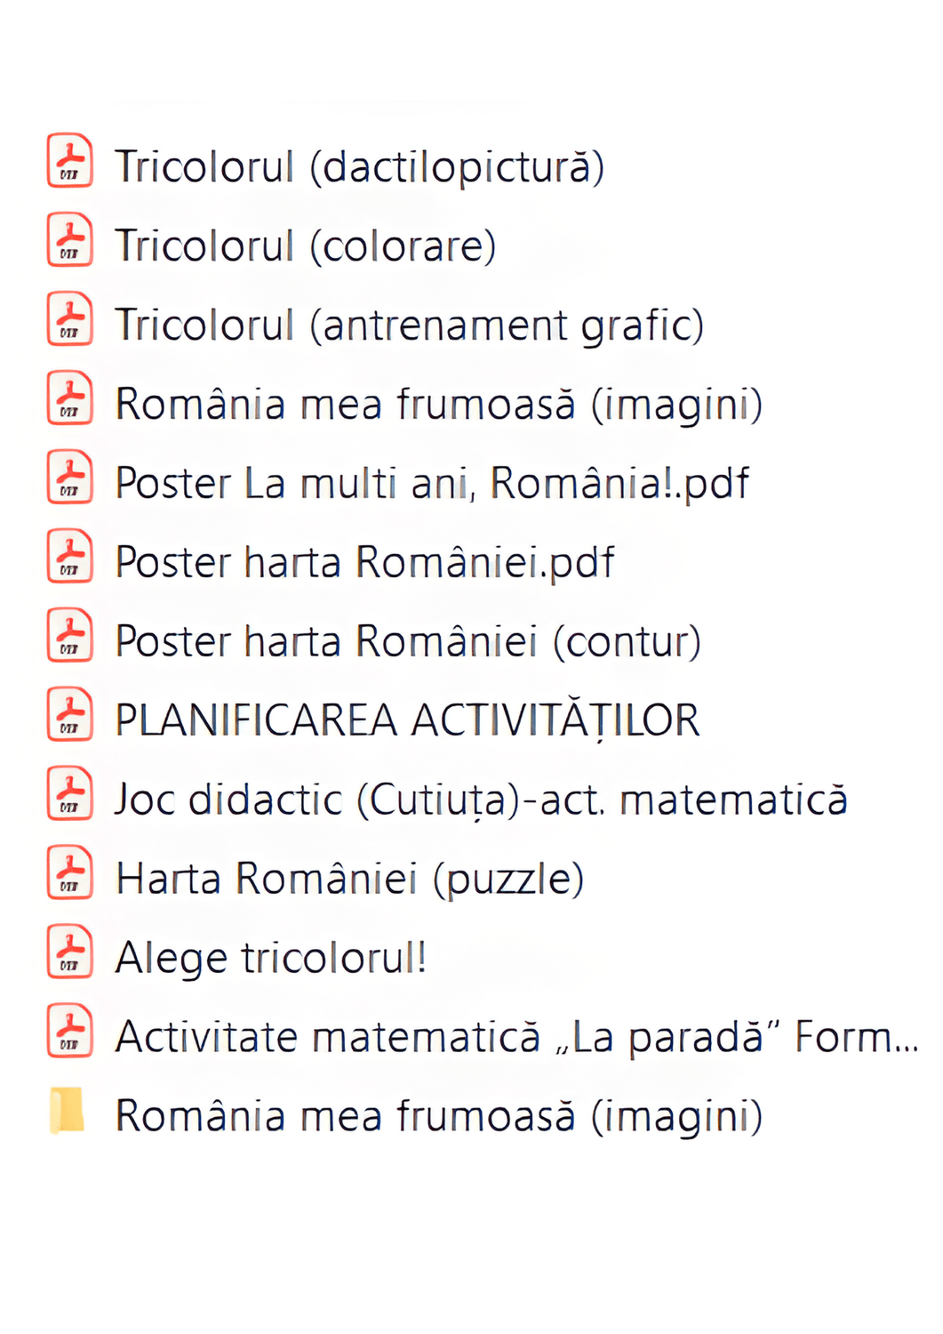This screenshot has width=943, height=1334.
Task: Select the file name Alege tricolorul!
Action: click(271, 958)
